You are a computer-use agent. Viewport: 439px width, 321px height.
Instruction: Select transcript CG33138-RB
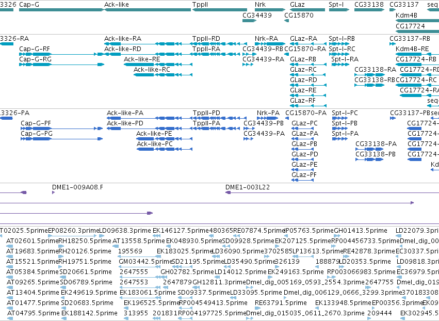coord(375,80)
